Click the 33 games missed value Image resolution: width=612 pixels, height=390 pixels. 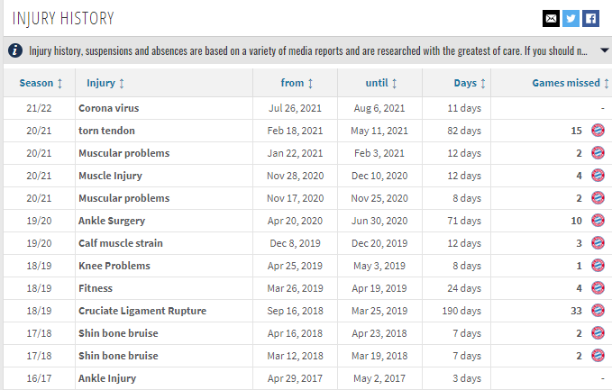(x=576, y=311)
